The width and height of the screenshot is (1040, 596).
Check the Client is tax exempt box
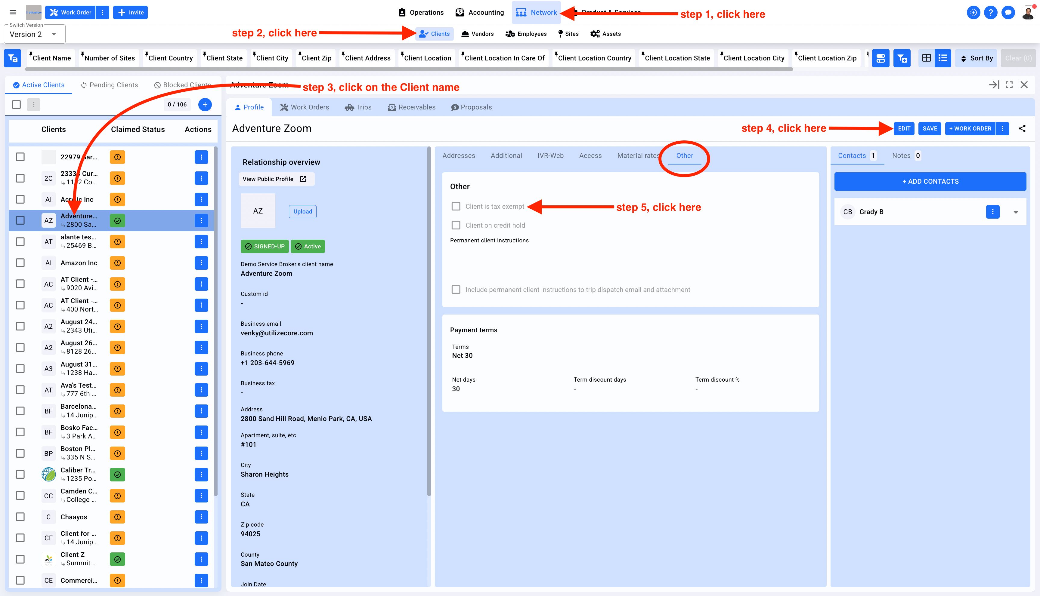[456, 206]
